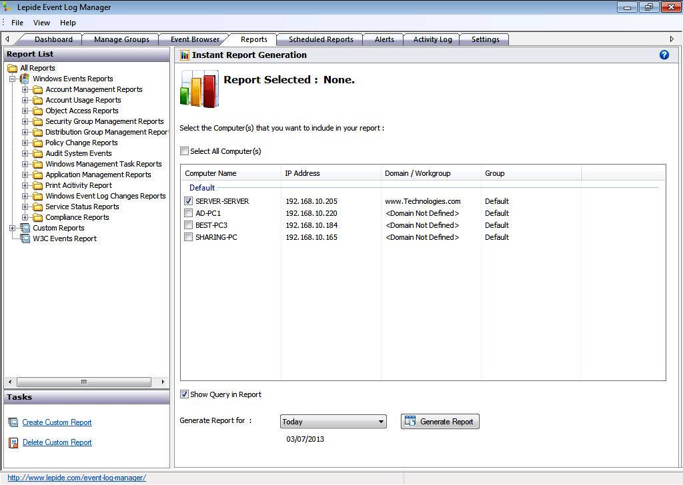Expand the Account Usage Reports node

pos(25,100)
